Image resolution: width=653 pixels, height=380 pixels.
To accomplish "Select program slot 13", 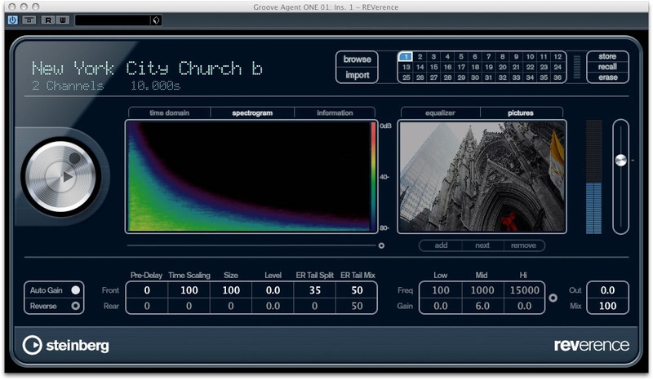I will [x=406, y=67].
